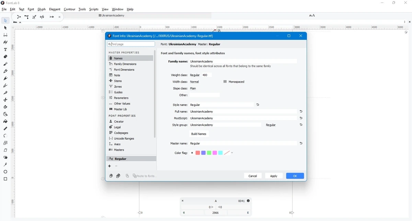Open the Zones page
Viewport: 412px width, 221px height.
click(130, 87)
